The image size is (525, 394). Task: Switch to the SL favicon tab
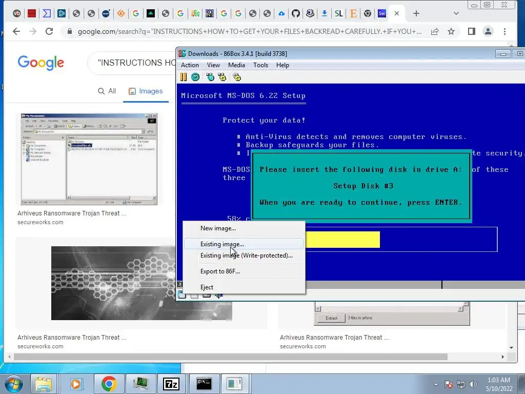pos(339,13)
